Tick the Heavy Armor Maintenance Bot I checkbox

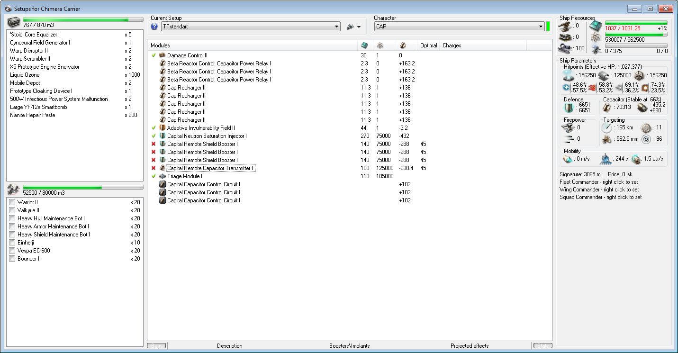(12, 226)
